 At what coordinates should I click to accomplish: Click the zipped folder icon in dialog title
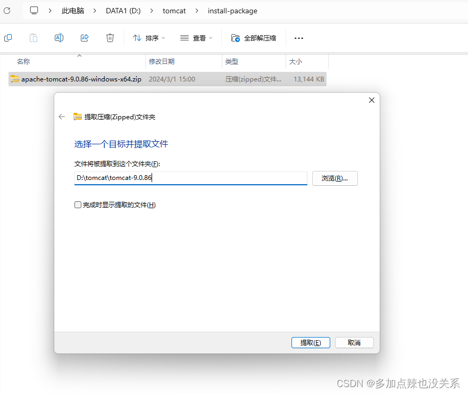click(78, 117)
